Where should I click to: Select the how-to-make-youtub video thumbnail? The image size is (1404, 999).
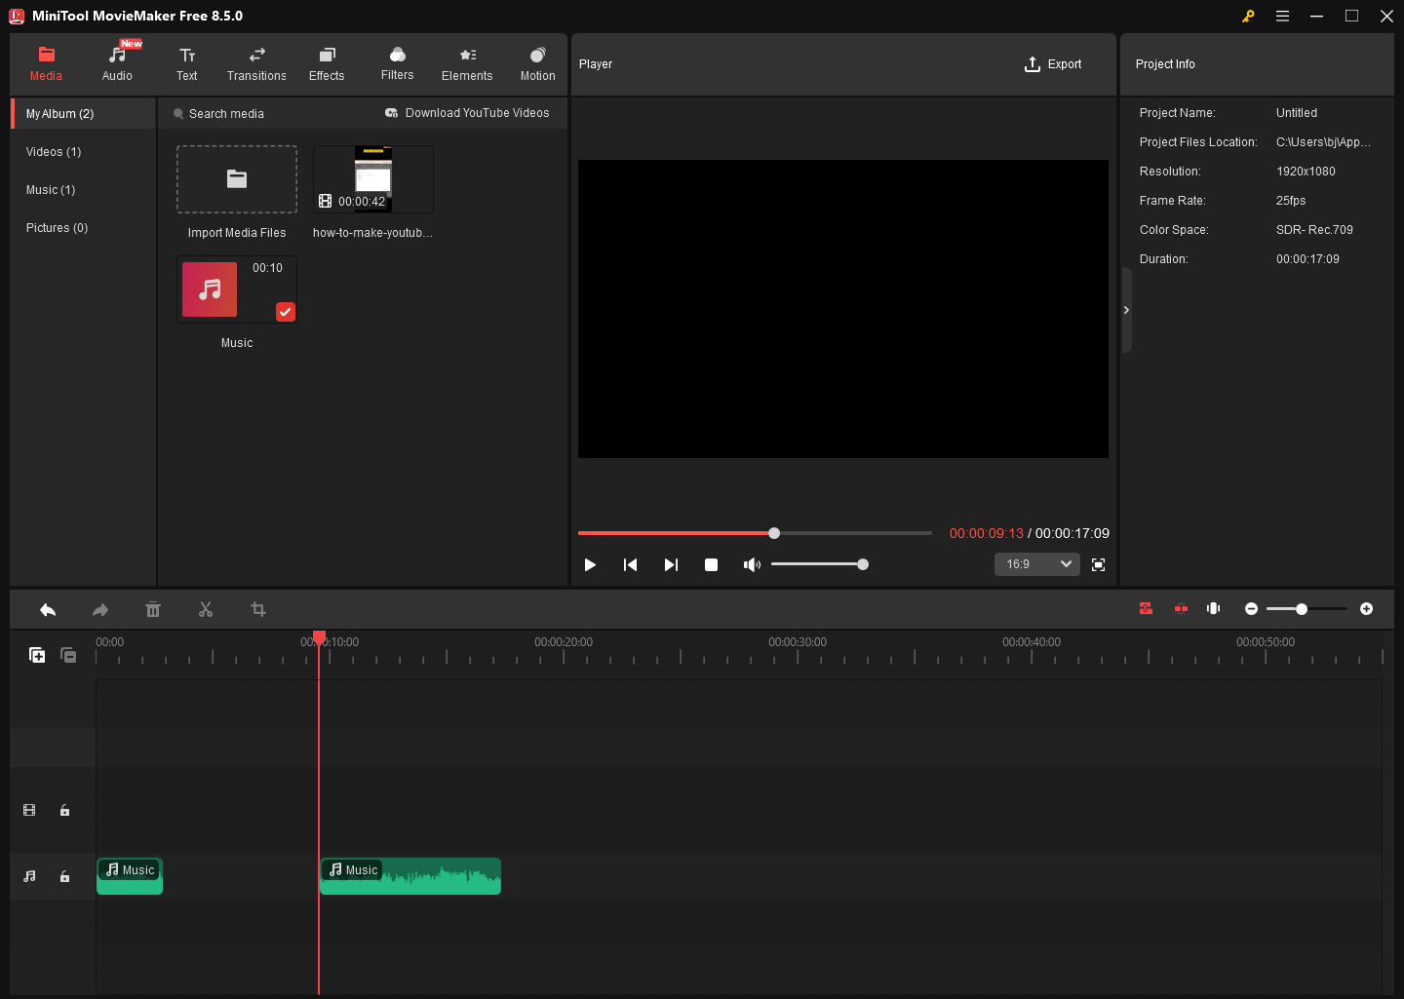click(371, 178)
